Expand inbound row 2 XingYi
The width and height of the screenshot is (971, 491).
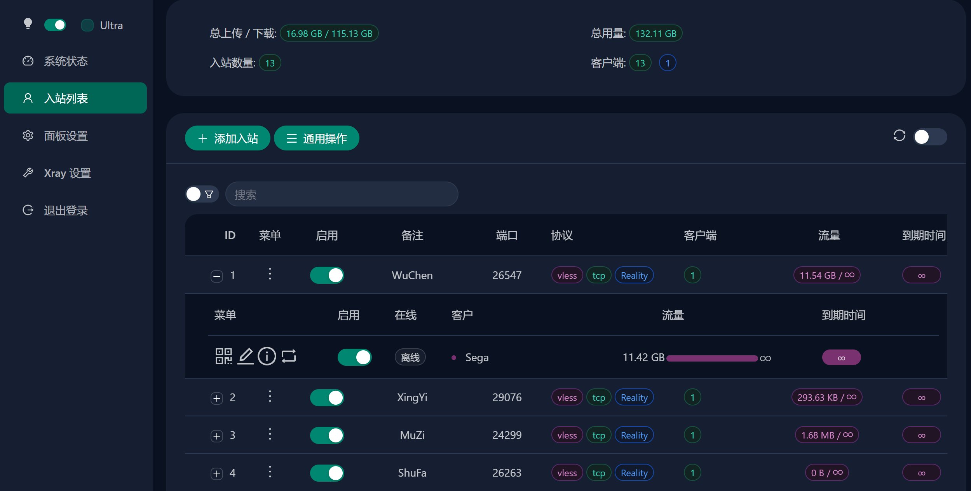point(217,398)
